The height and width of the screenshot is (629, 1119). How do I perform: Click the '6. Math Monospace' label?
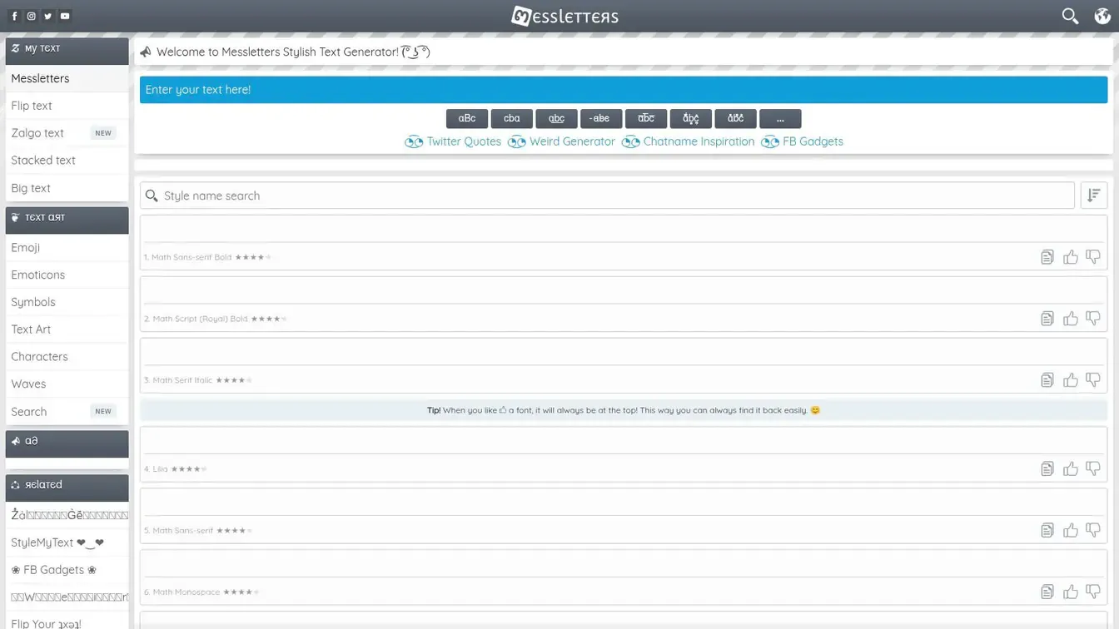click(182, 592)
